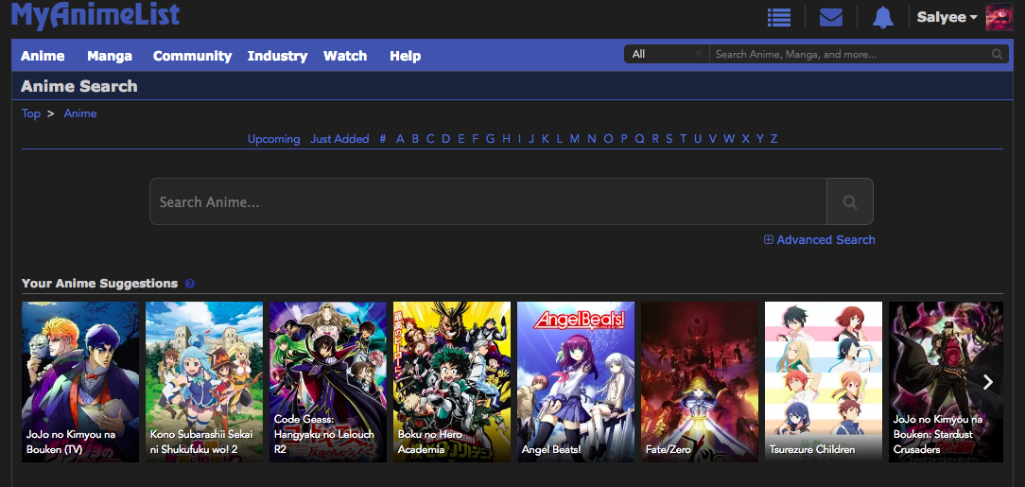The width and height of the screenshot is (1025, 487).
Task: Open the All search category dropdown
Action: (x=667, y=54)
